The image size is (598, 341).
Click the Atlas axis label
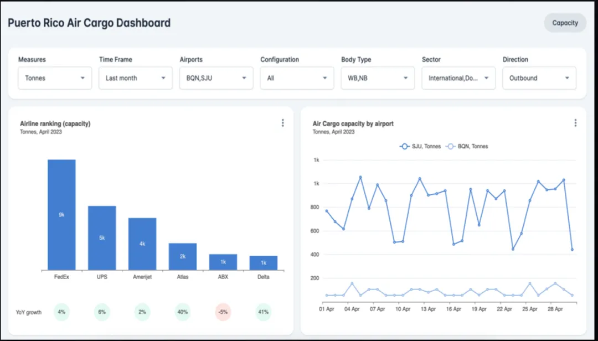click(183, 277)
